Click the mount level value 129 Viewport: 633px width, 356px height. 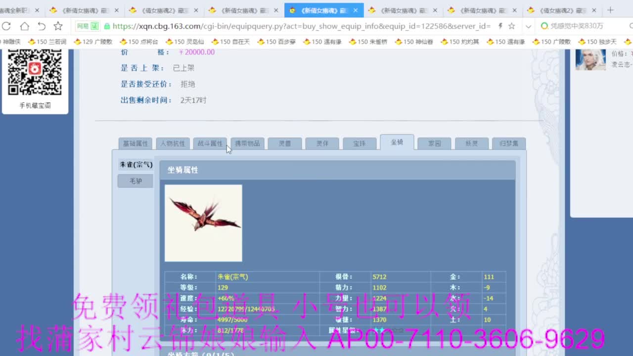(223, 287)
